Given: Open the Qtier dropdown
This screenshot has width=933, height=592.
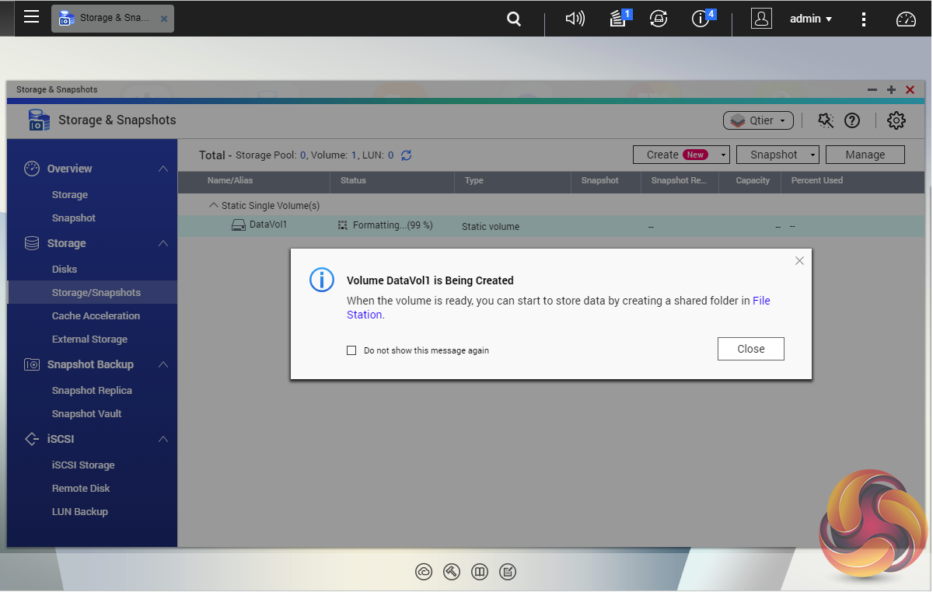Looking at the screenshot, I should (x=759, y=120).
